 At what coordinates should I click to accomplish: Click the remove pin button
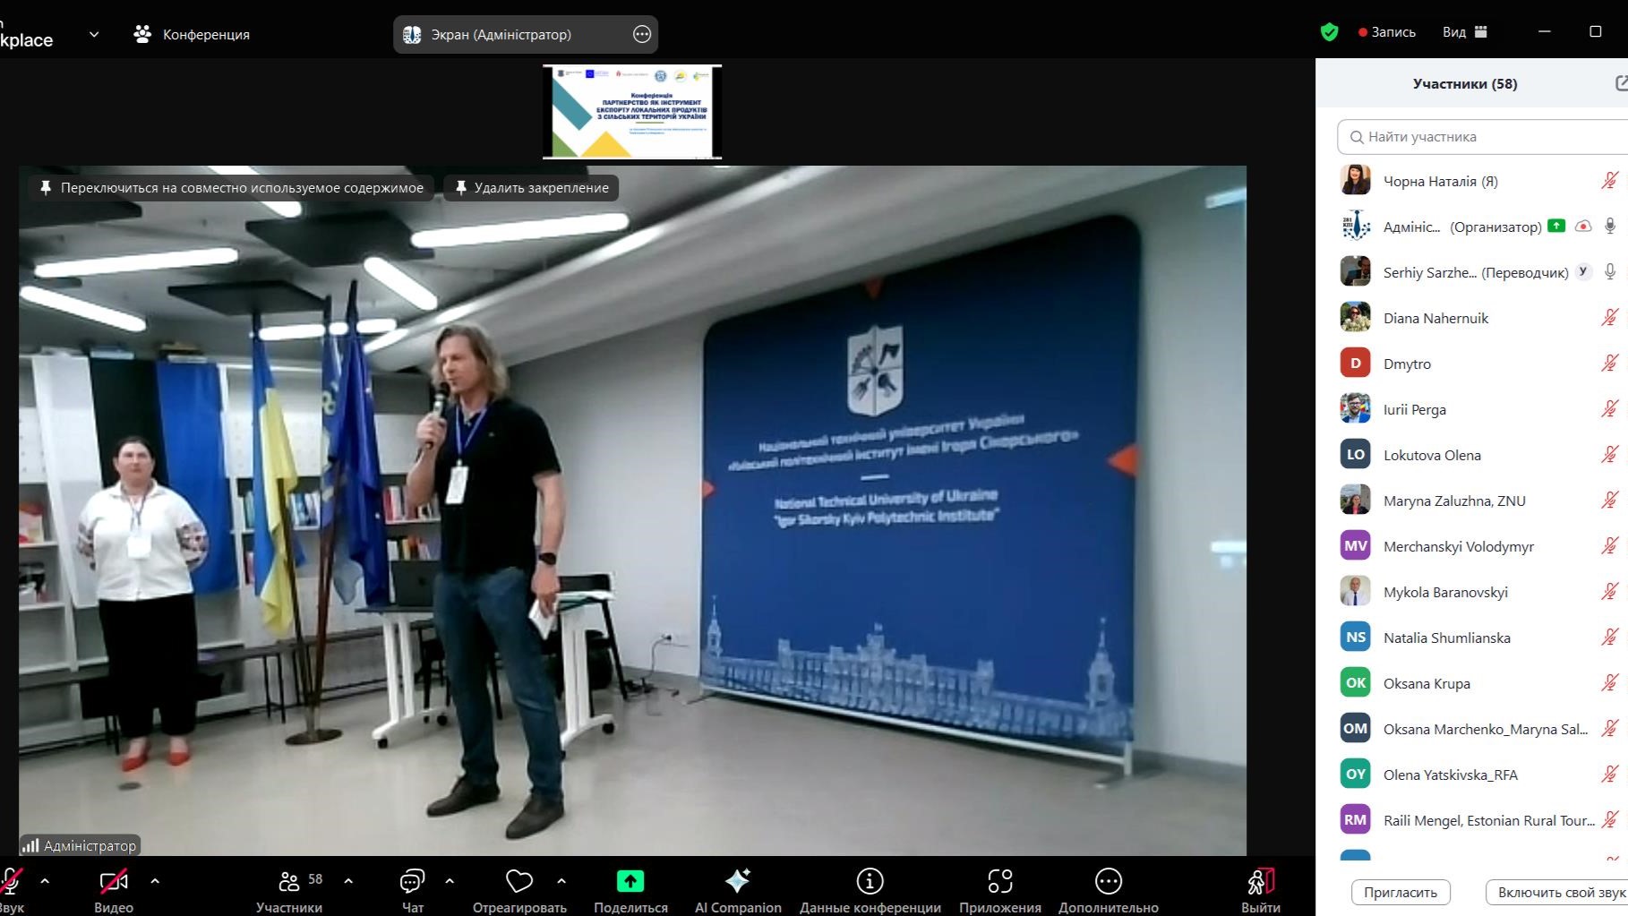[531, 188]
